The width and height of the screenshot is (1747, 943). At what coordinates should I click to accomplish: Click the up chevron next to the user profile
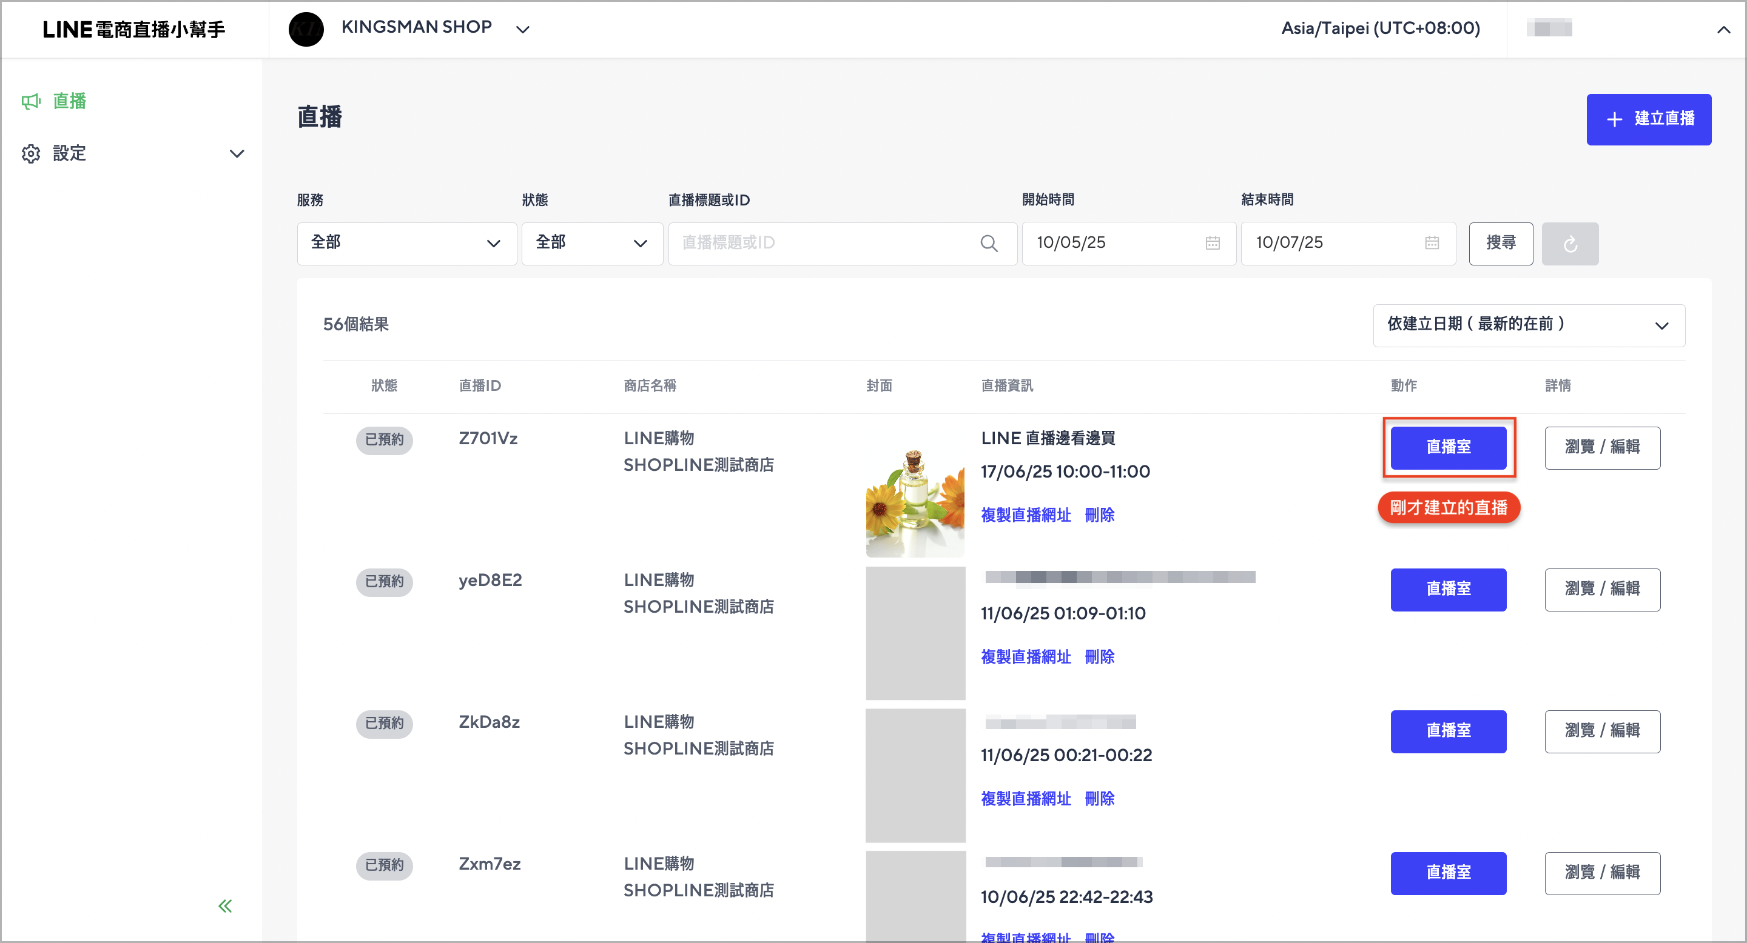point(1723,29)
